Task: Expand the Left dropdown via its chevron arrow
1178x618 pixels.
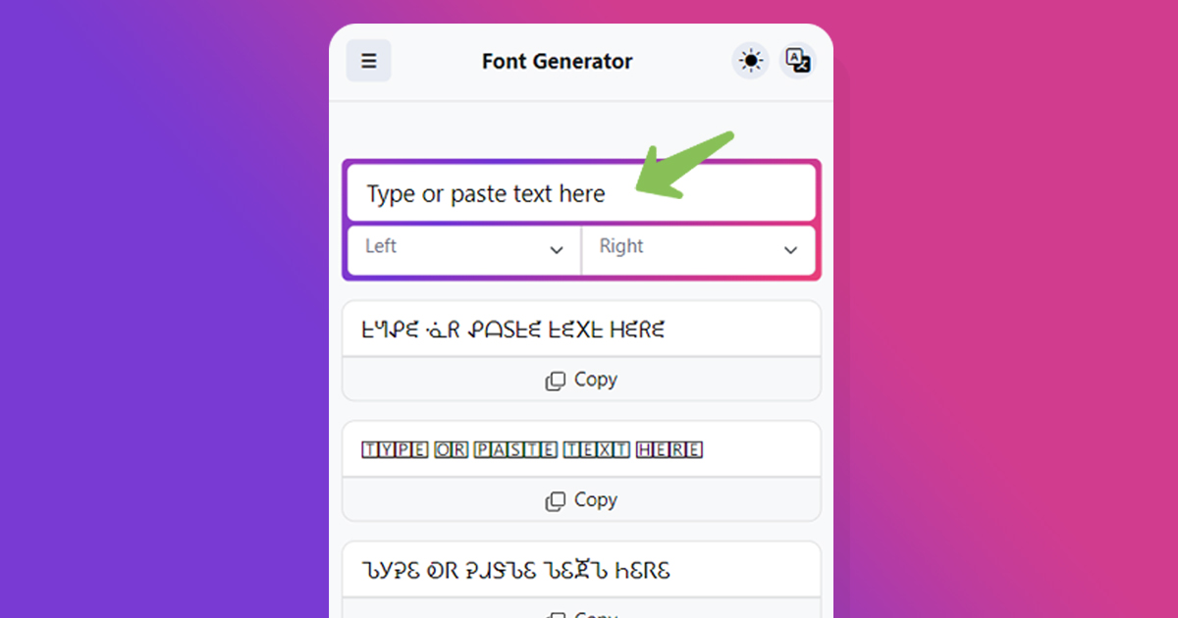Action: click(557, 251)
